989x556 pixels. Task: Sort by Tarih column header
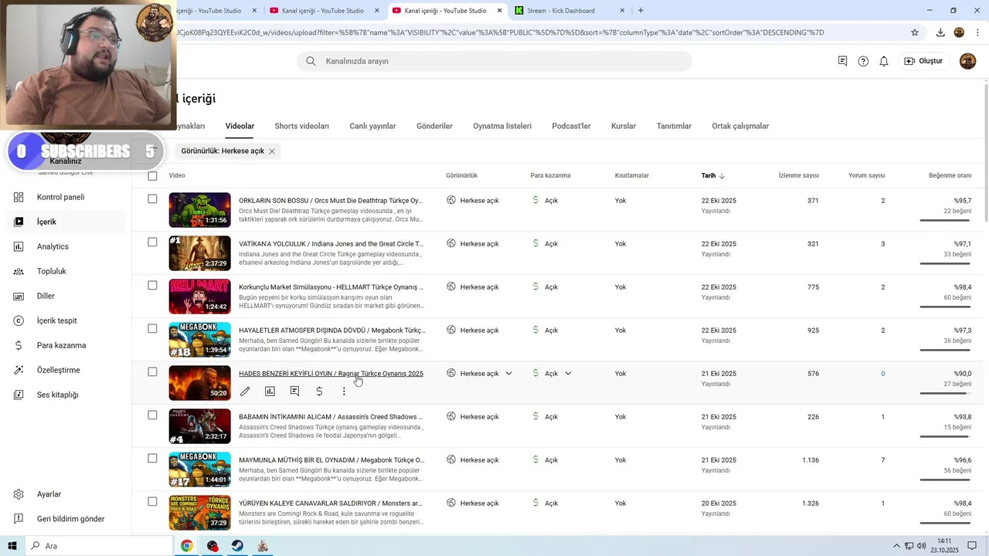(x=712, y=176)
